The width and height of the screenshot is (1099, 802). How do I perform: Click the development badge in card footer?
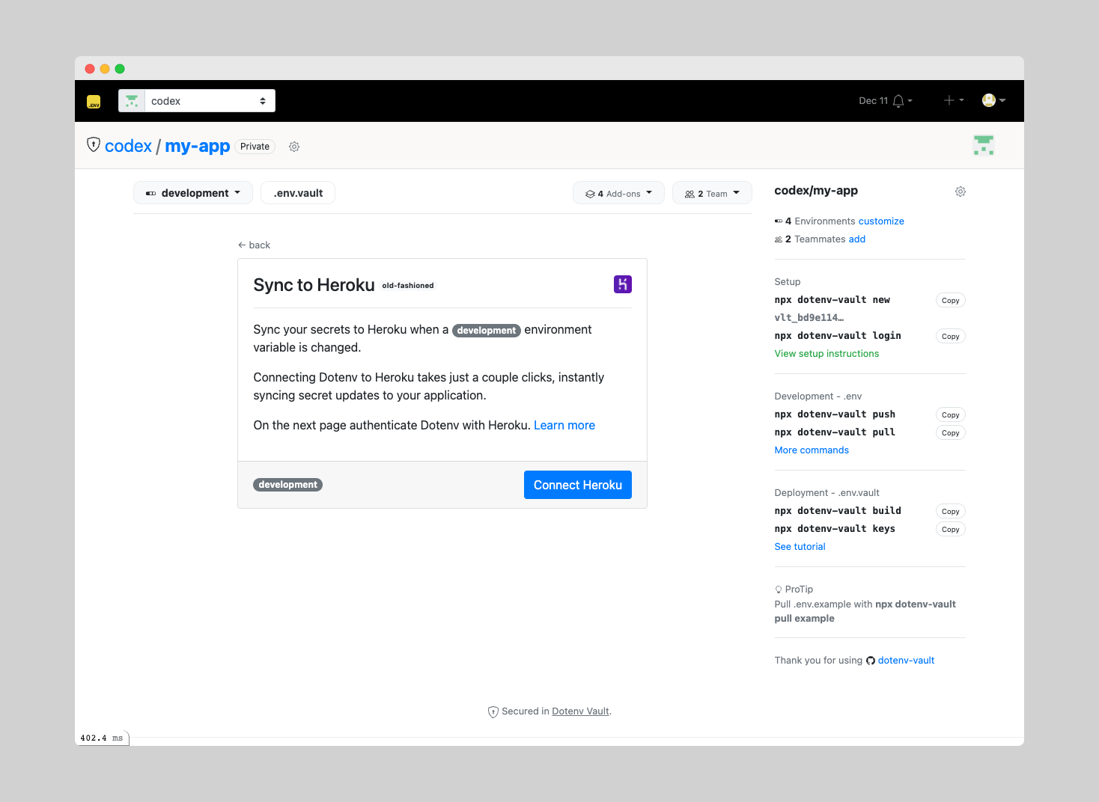tap(288, 485)
